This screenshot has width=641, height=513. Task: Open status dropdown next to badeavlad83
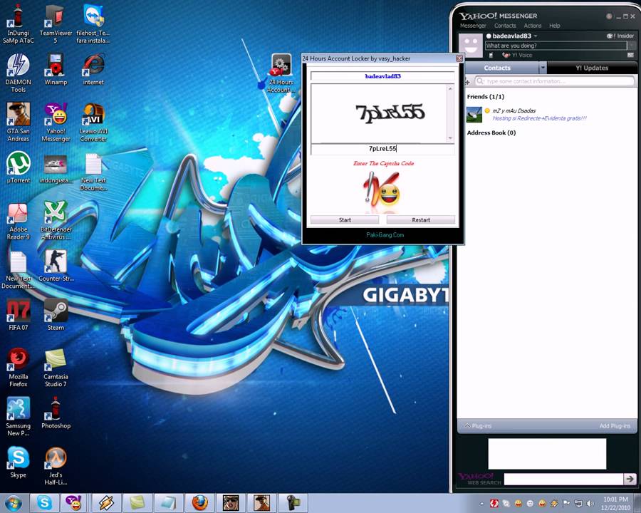click(535, 36)
